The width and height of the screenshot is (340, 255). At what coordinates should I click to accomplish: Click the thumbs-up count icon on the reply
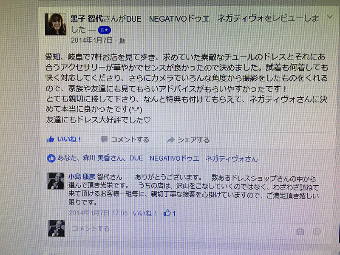[167, 213]
